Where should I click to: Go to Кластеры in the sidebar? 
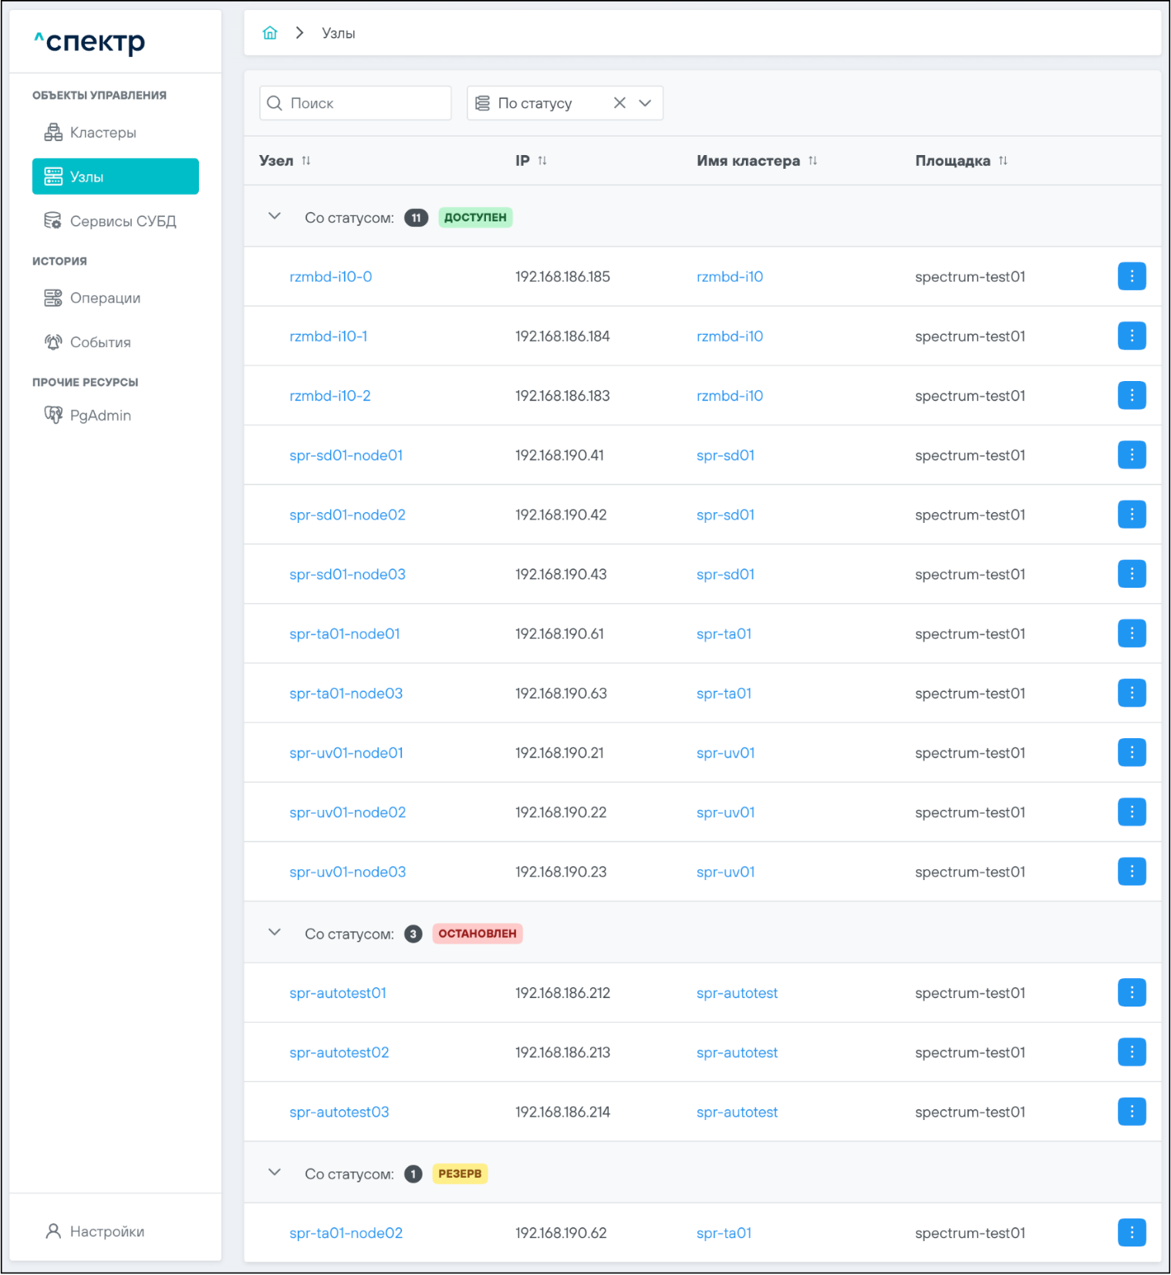(103, 133)
